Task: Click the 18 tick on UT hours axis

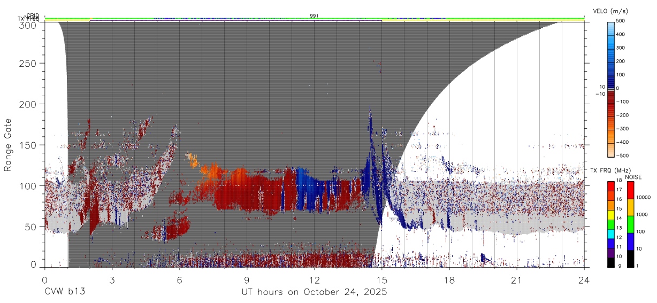Action: pos(449,280)
